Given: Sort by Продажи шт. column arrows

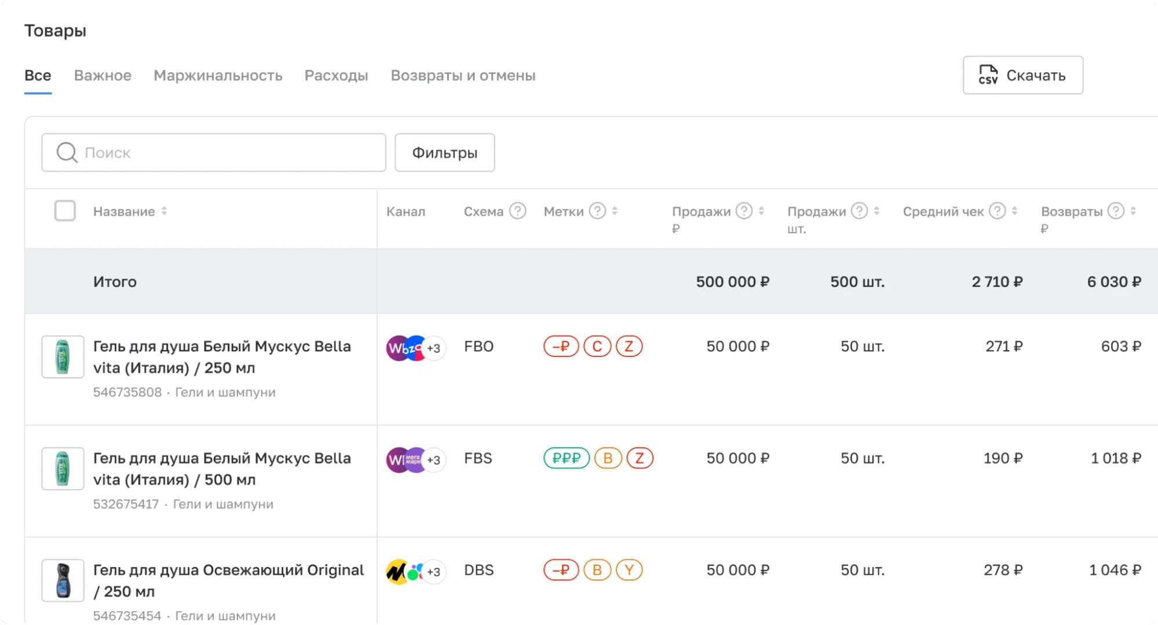Looking at the screenshot, I should pos(876,211).
